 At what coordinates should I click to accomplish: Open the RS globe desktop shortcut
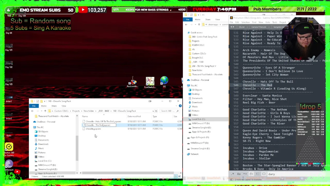pyautogui.click(x=164, y=82)
